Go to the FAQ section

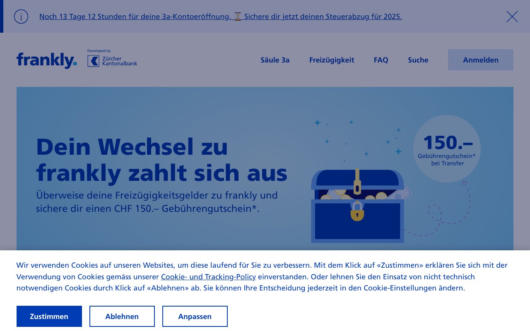381,60
